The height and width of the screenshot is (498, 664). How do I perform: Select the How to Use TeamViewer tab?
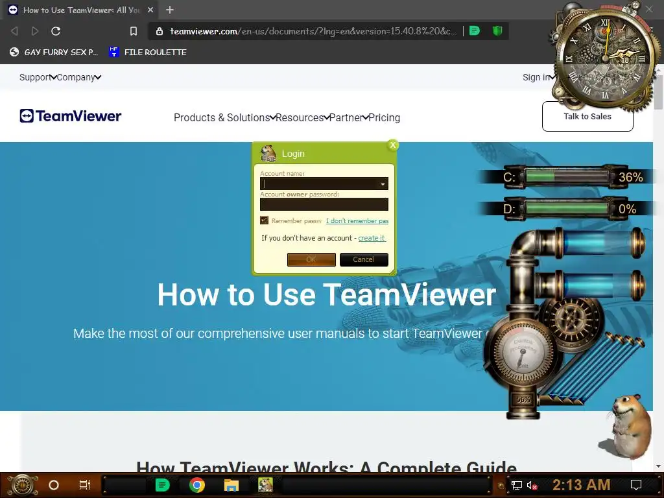81,10
